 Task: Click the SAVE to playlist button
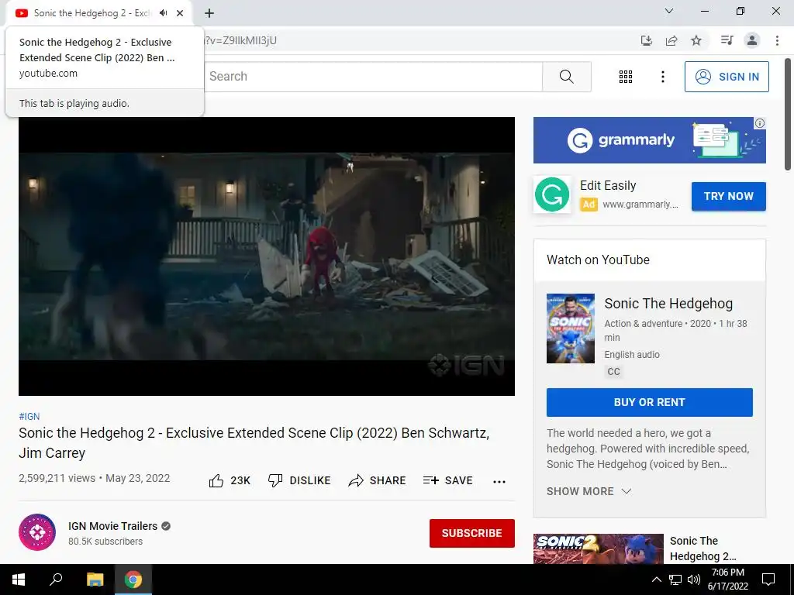coord(447,480)
